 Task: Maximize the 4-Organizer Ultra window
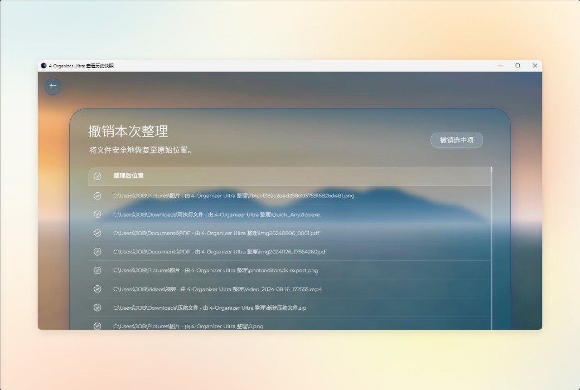pos(518,66)
